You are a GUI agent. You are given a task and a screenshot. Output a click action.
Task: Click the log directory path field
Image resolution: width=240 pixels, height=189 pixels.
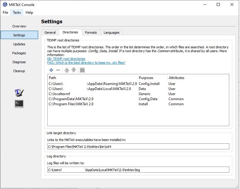[x=138, y=170]
